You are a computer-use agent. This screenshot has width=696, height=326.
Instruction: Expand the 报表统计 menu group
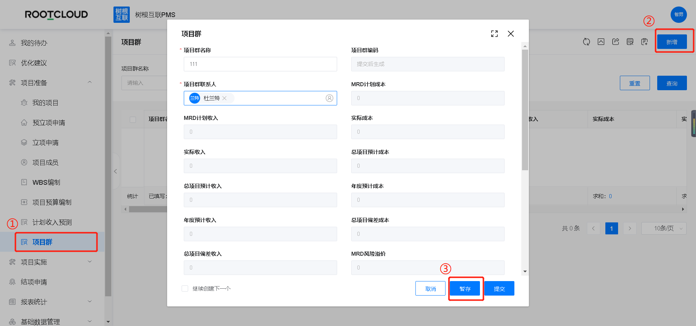pyautogui.click(x=90, y=302)
